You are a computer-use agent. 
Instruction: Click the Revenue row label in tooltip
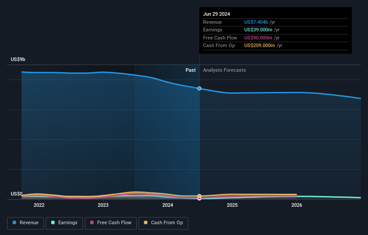(212, 22)
